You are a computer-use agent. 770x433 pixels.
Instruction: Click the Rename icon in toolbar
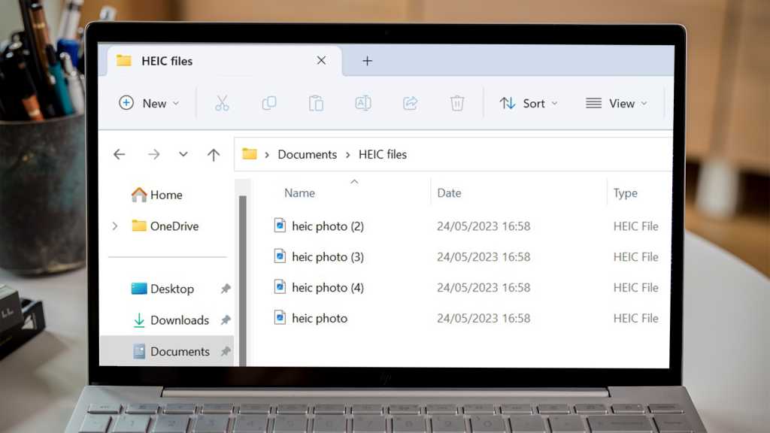pos(363,103)
